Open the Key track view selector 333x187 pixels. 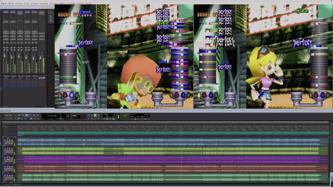pos(9,169)
